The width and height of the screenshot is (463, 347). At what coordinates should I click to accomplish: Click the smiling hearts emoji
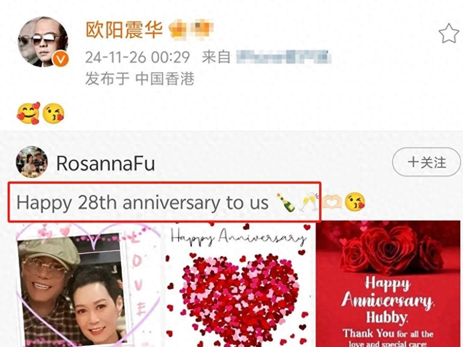click(x=28, y=113)
